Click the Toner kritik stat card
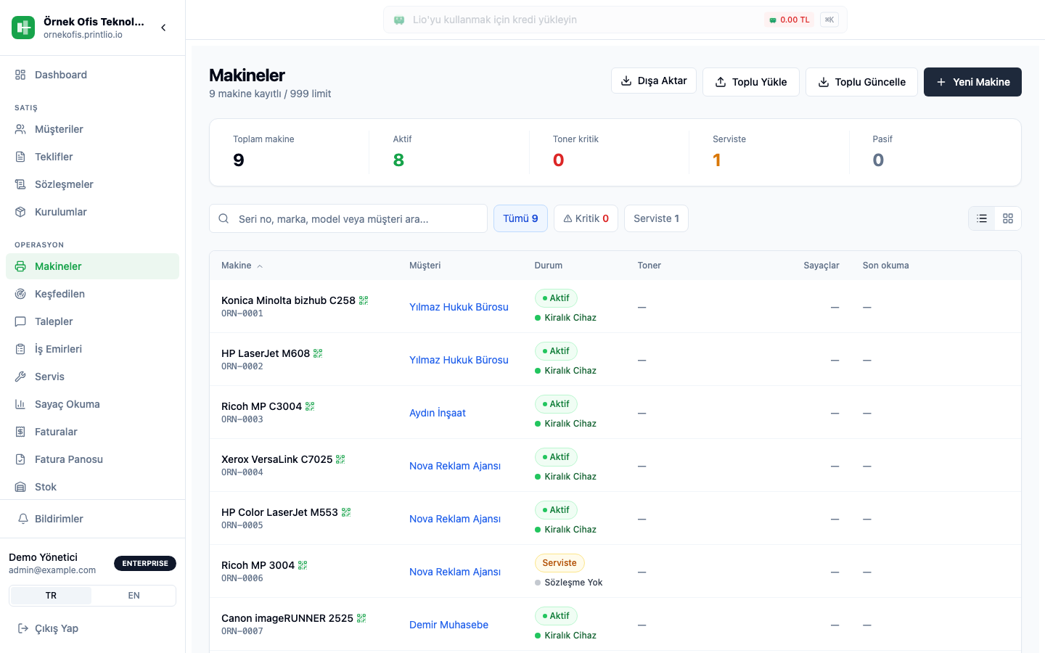Image resolution: width=1045 pixels, height=653 pixels. (x=610, y=152)
